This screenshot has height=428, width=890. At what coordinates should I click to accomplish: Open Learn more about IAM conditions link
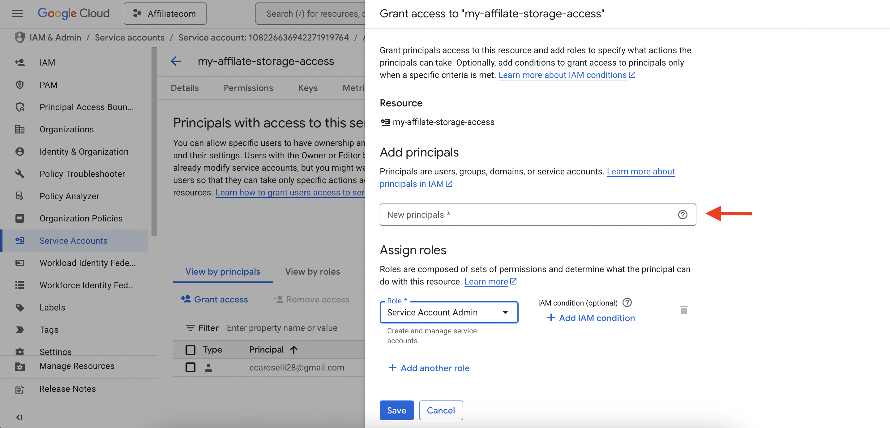[x=567, y=75]
